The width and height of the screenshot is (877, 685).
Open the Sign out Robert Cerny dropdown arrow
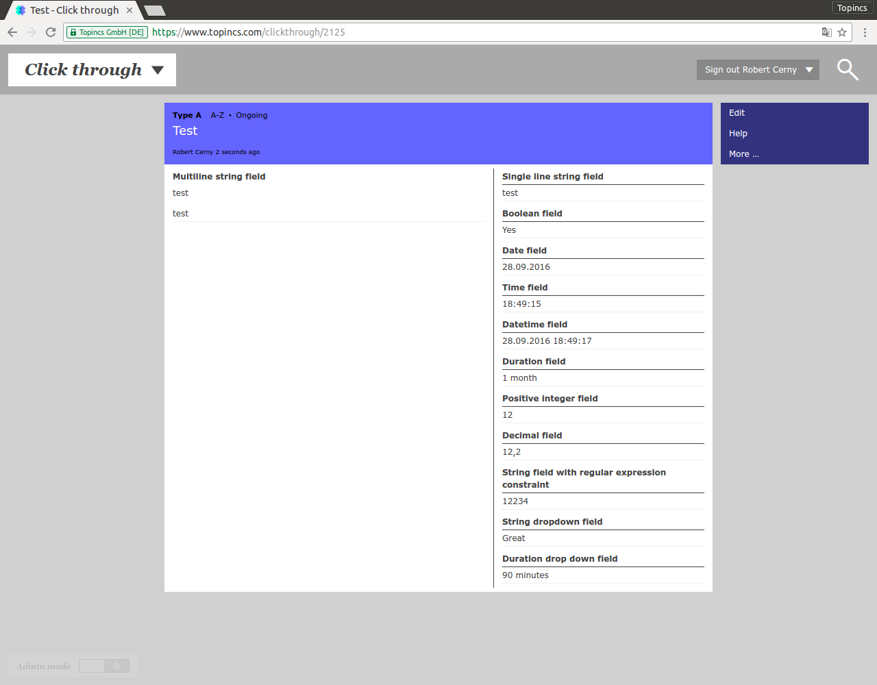tap(809, 70)
